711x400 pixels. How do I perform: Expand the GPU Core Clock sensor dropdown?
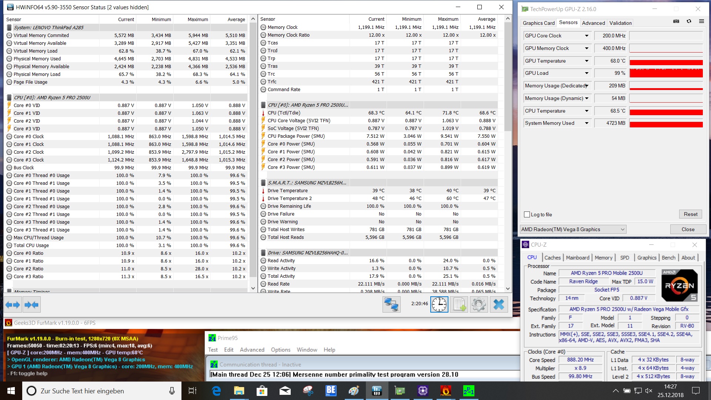pyautogui.click(x=587, y=36)
